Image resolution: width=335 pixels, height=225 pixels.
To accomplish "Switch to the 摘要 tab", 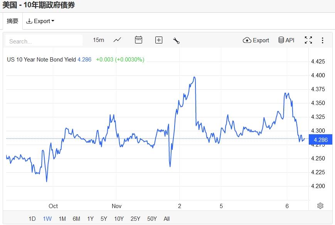I will pos(12,21).
